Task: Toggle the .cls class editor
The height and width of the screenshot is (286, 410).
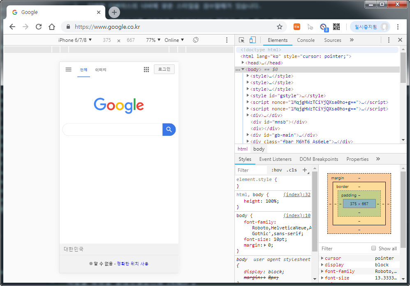Action: [292, 170]
